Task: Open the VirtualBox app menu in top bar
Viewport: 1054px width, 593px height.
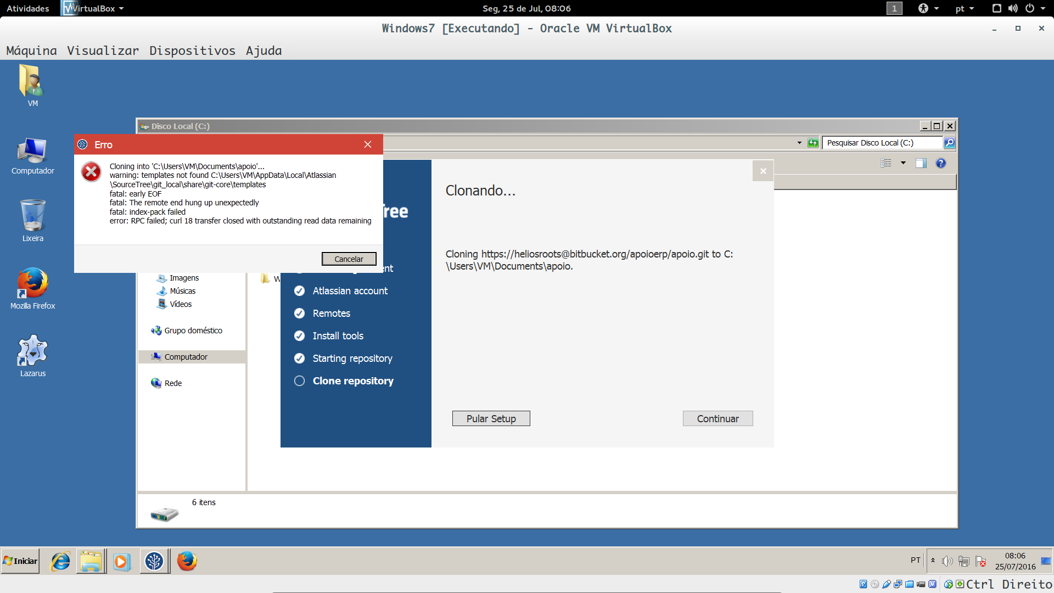Action: (93, 8)
